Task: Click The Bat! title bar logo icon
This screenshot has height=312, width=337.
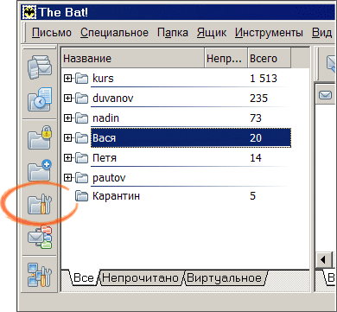Action: tap(29, 12)
